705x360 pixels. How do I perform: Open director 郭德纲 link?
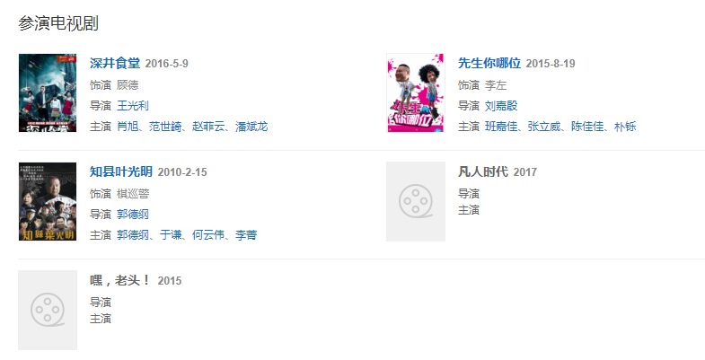(x=133, y=215)
